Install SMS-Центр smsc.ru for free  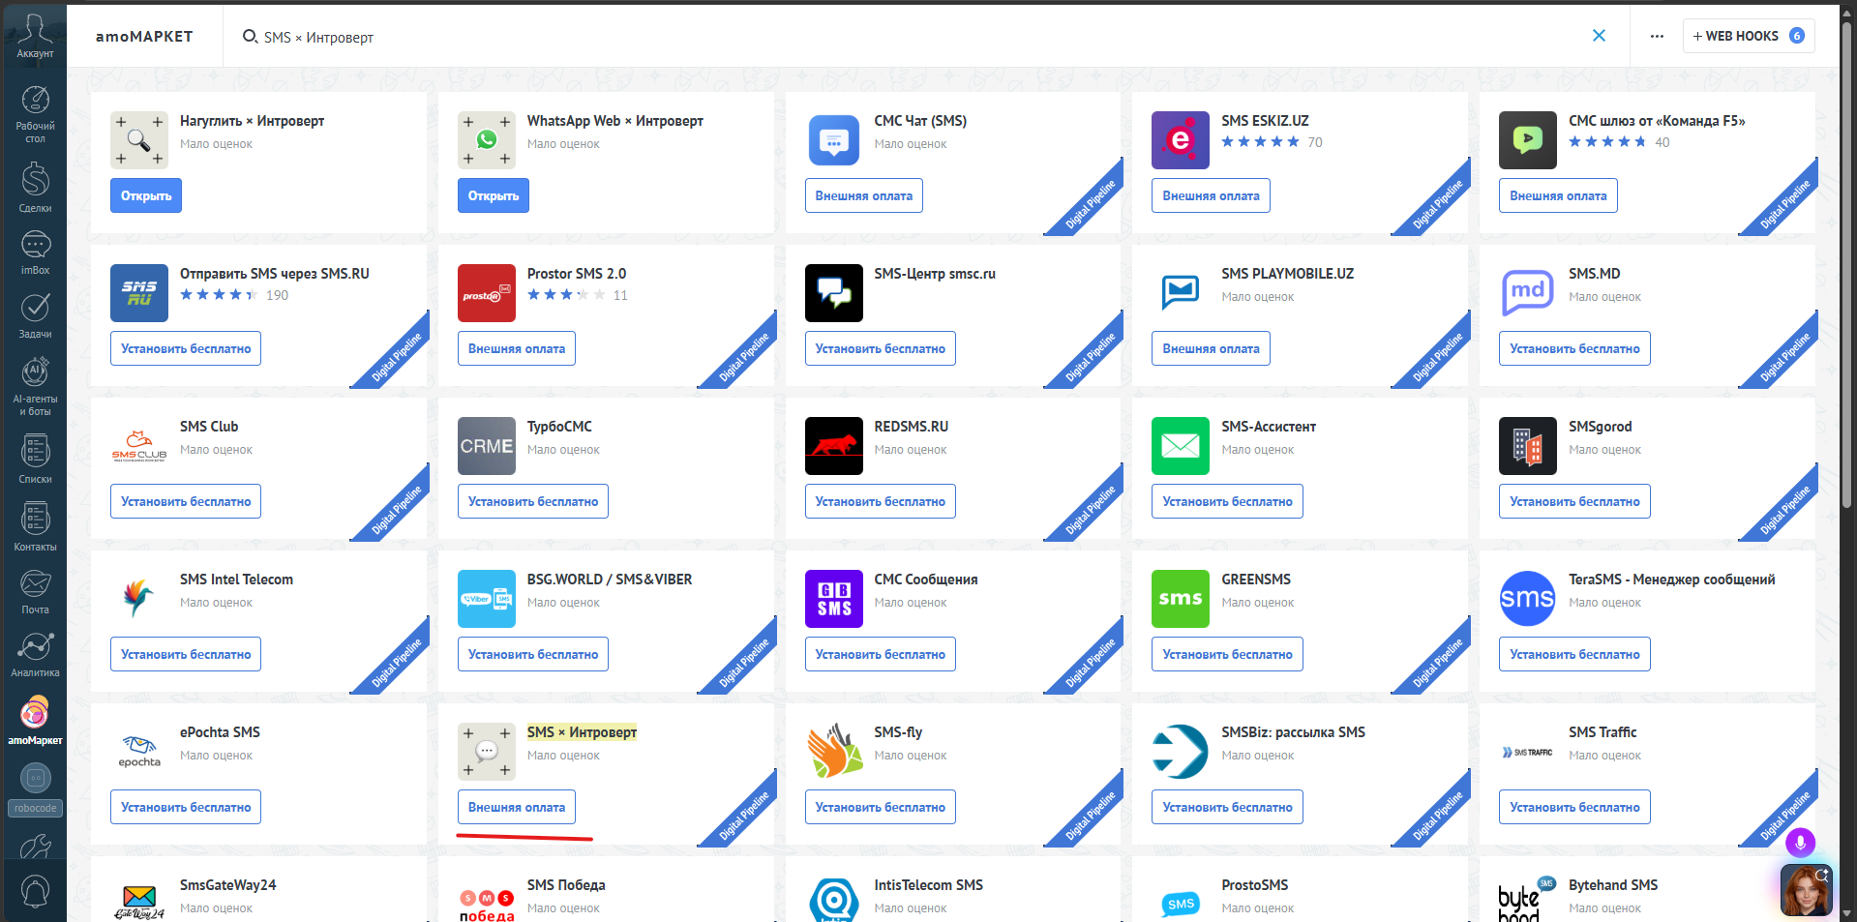[880, 348]
